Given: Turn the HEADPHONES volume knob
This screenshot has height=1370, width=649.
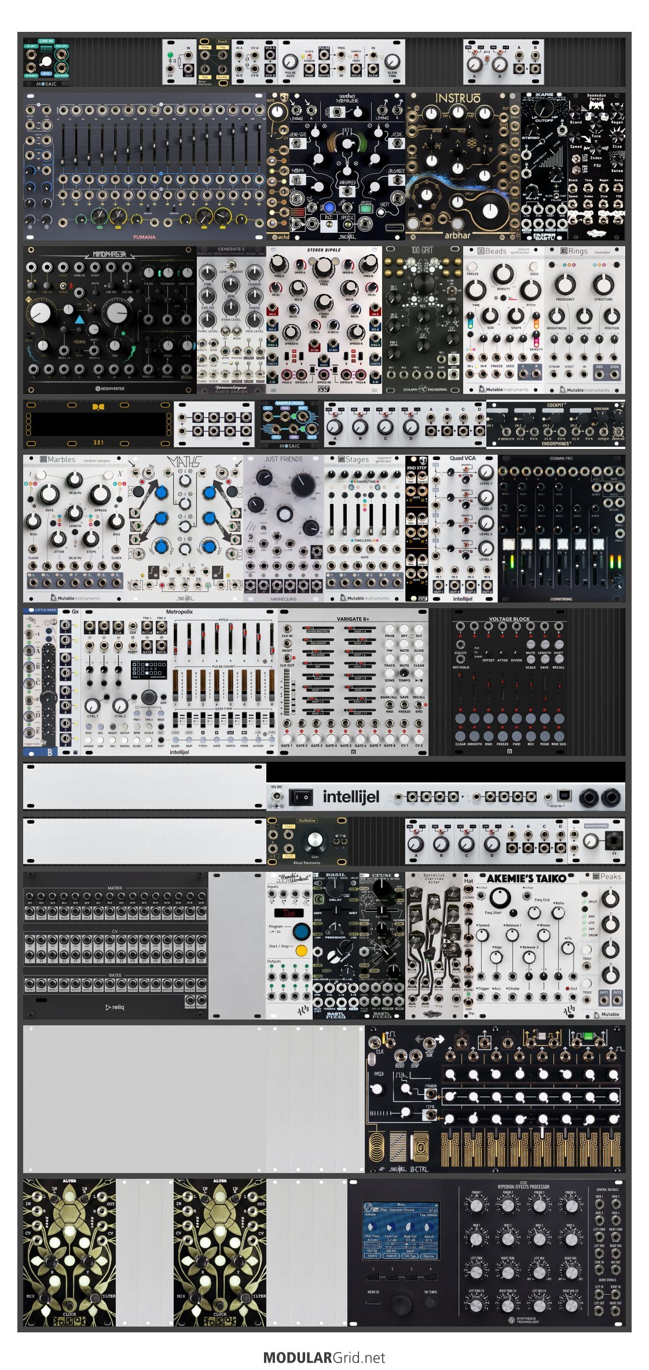Looking at the screenshot, I should point(589,841).
